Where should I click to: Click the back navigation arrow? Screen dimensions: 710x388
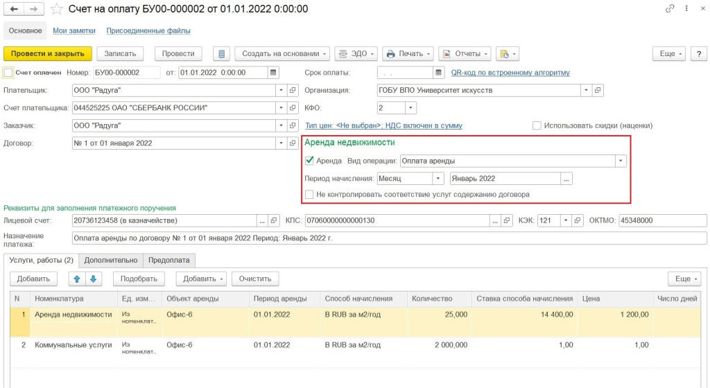tap(15, 9)
